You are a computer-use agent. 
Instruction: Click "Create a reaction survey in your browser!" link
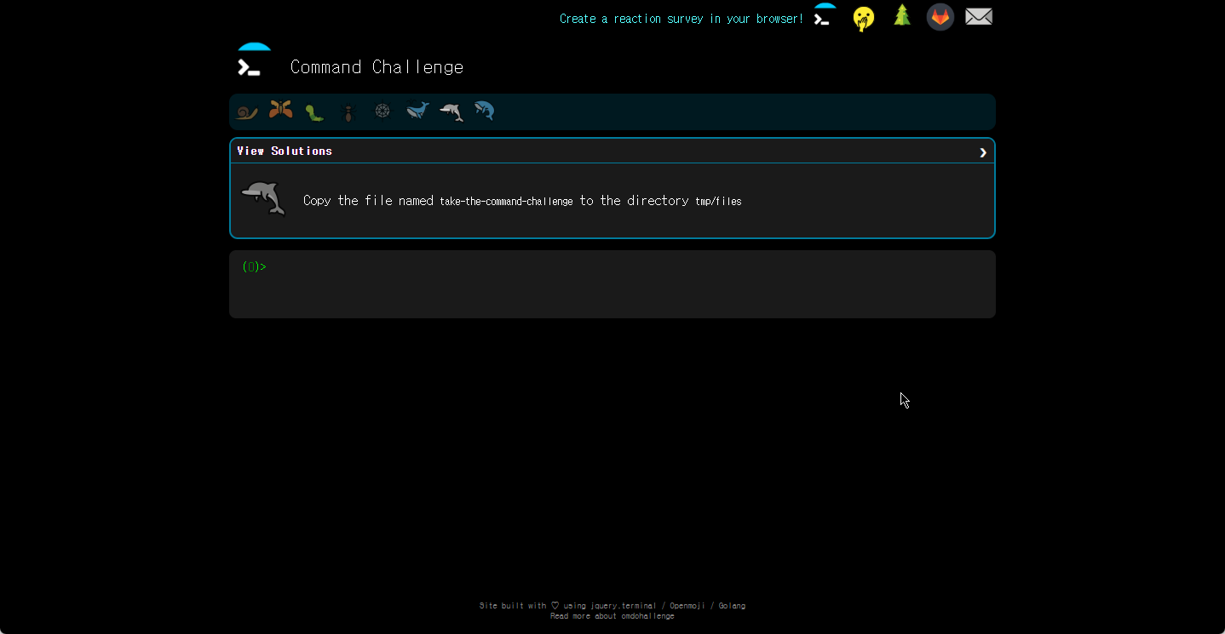click(x=682, y=19)
